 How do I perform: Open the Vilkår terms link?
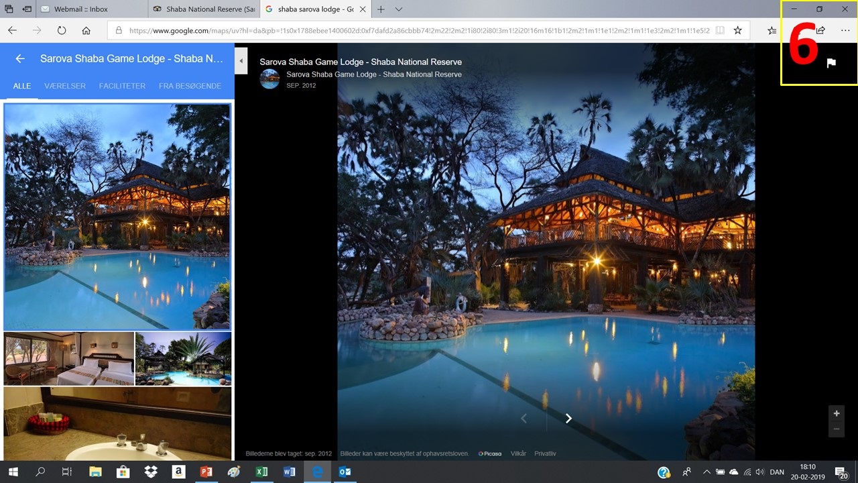518,453
